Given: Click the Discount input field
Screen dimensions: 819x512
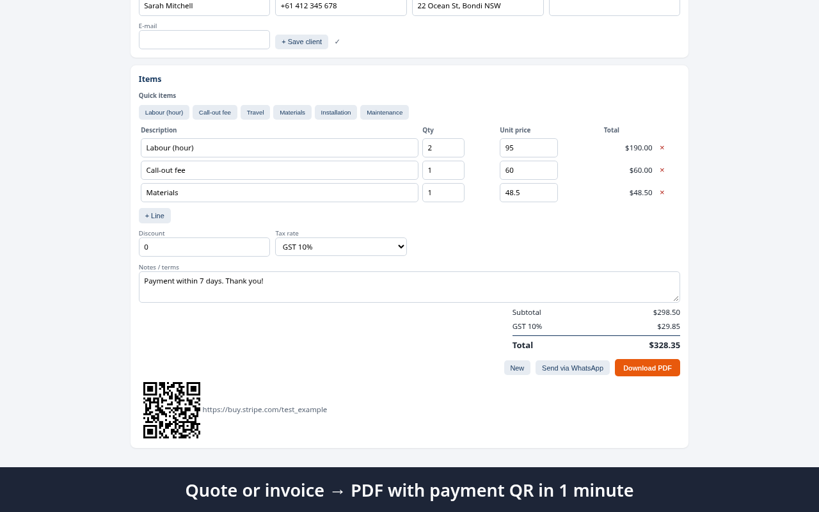Looking at the screenshot, I should click(x=204, y=247).
